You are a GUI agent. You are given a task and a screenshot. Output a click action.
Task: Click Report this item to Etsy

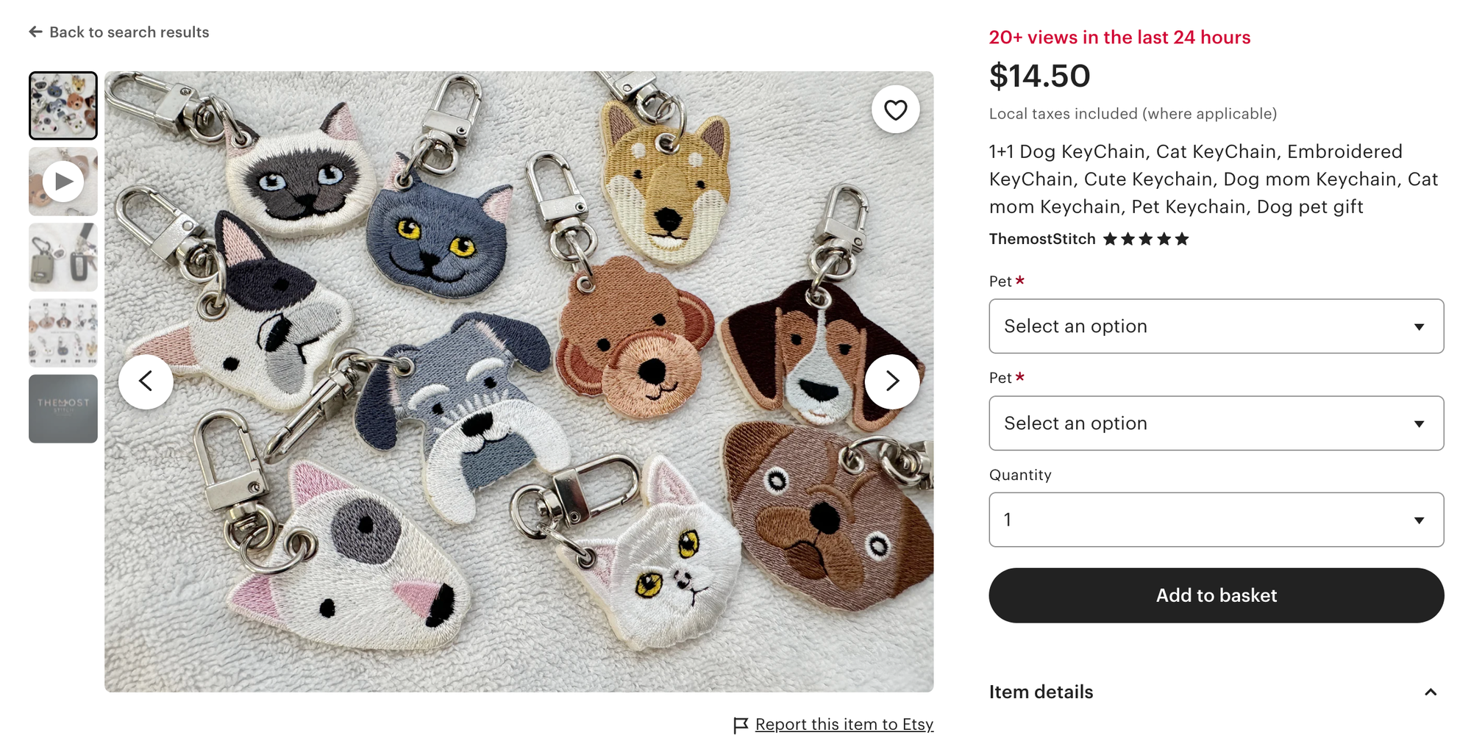coord(844,724)
